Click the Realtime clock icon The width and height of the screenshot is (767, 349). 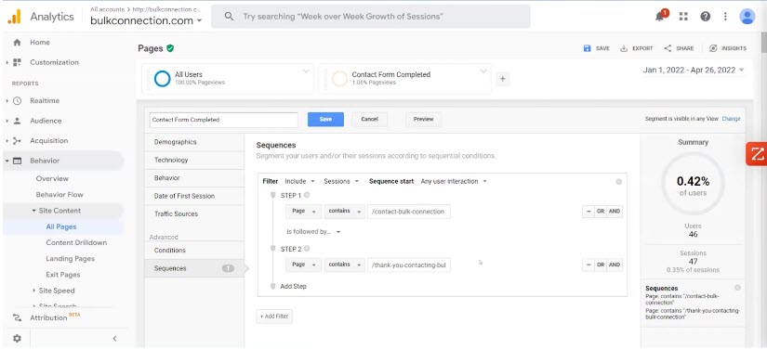click(x=17, y=101)
